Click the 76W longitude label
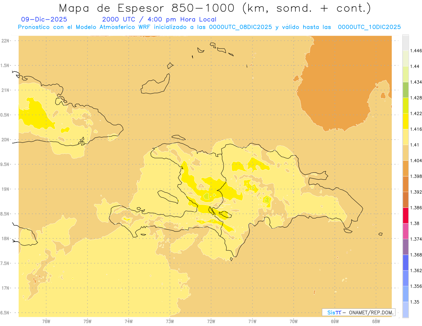The image size is (422, 326). 46,321
